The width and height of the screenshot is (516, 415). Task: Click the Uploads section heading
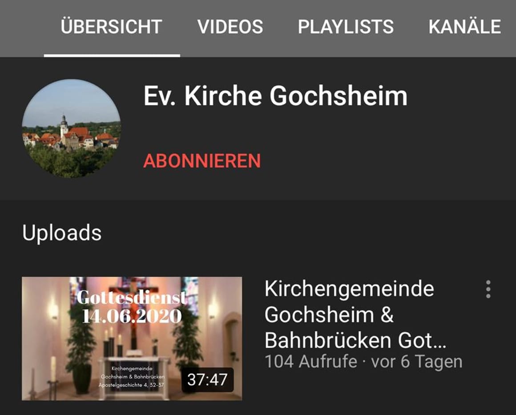tap(62, 233)
